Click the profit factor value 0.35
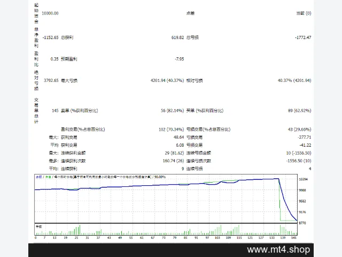Viewport: 342px width, 257px height. (x=55, y=59)
